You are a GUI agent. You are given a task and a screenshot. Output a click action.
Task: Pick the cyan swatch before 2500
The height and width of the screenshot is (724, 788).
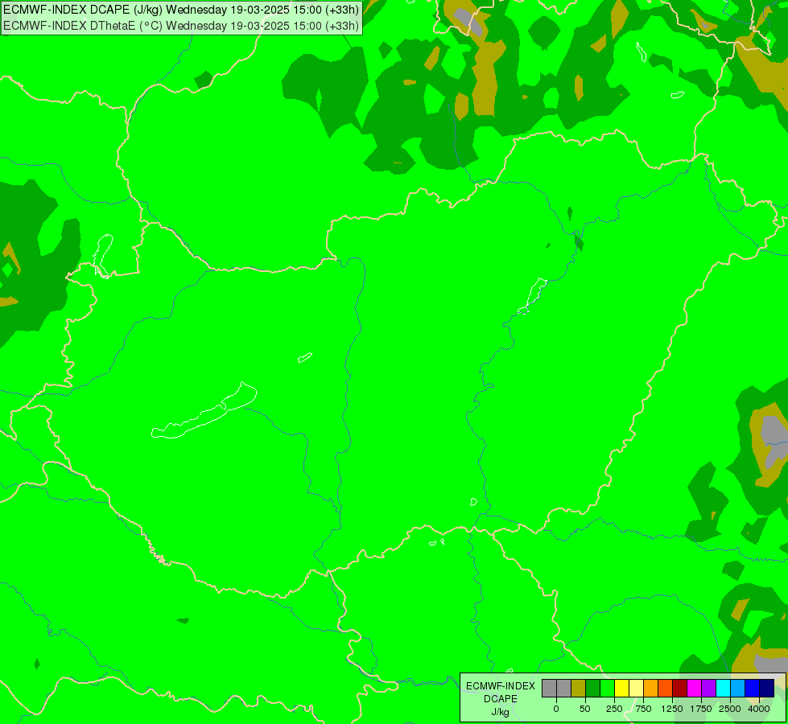tap(724, 689)
